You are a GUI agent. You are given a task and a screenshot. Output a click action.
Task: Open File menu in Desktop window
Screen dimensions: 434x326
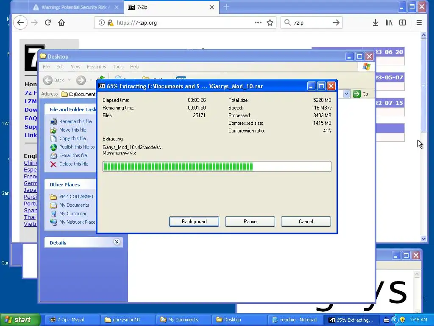click(x=46, y=67)
